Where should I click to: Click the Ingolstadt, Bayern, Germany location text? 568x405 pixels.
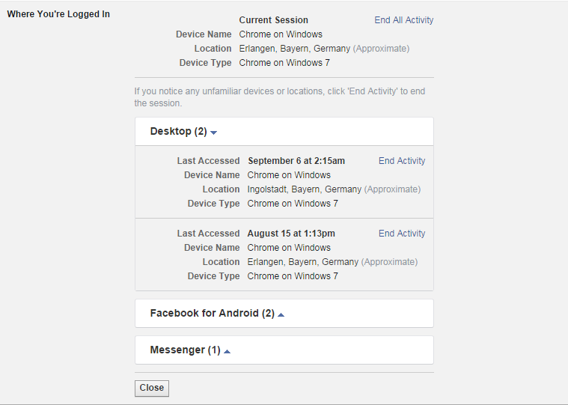click(x=304, y=189)
